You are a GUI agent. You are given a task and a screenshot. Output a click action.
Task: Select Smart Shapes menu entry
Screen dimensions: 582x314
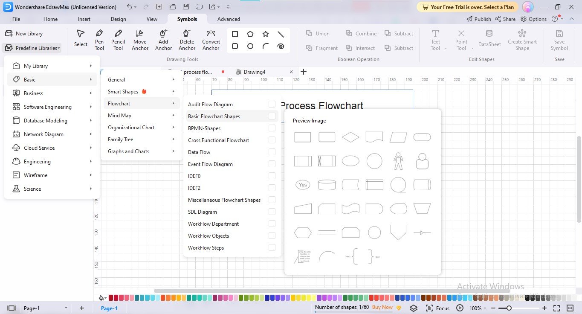point(142,91)
